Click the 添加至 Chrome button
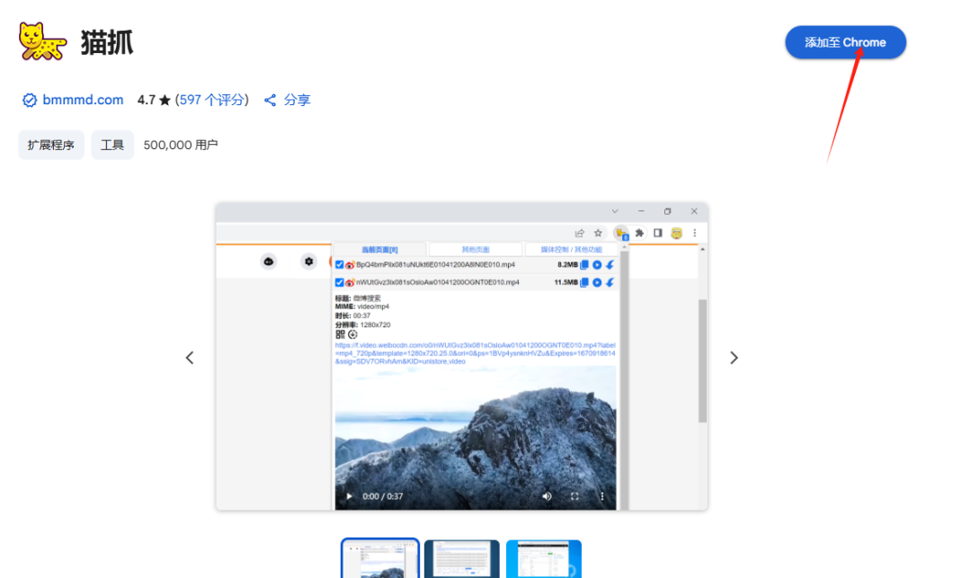Image resolution: width=971 pixels, height=578 pixels. [x=845, y=43]
